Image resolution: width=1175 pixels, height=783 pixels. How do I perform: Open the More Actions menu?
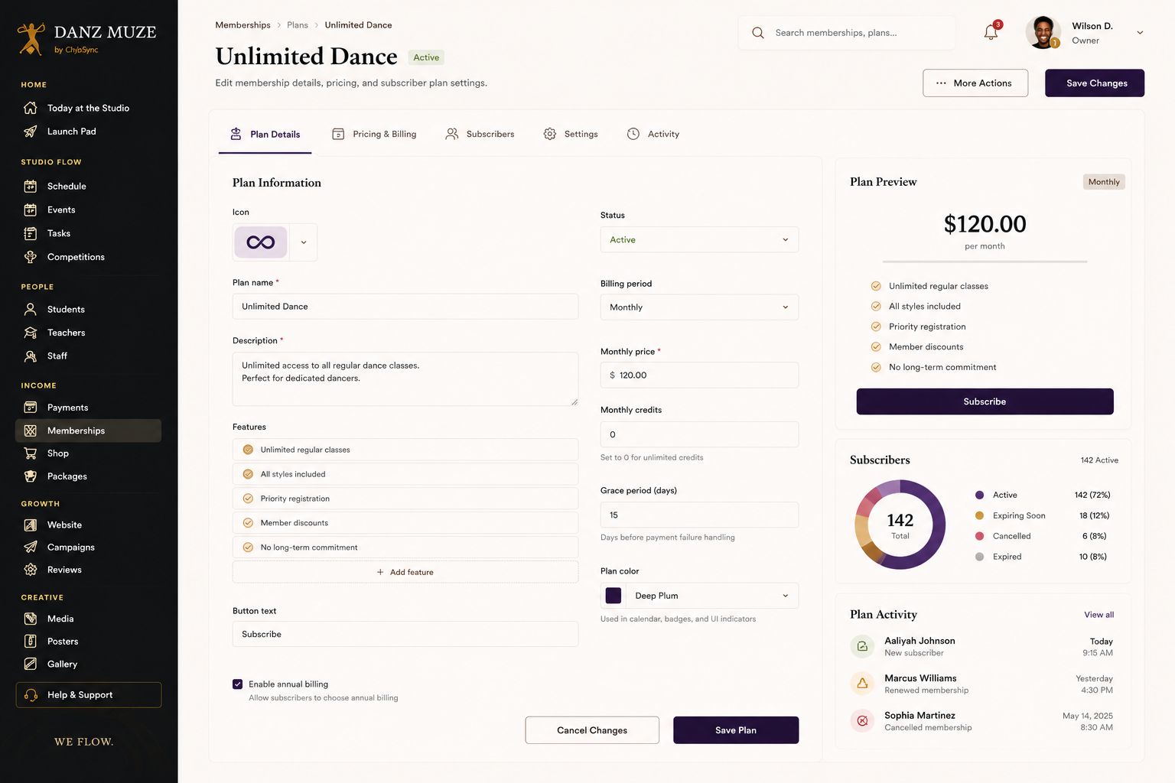pos(975,83)
